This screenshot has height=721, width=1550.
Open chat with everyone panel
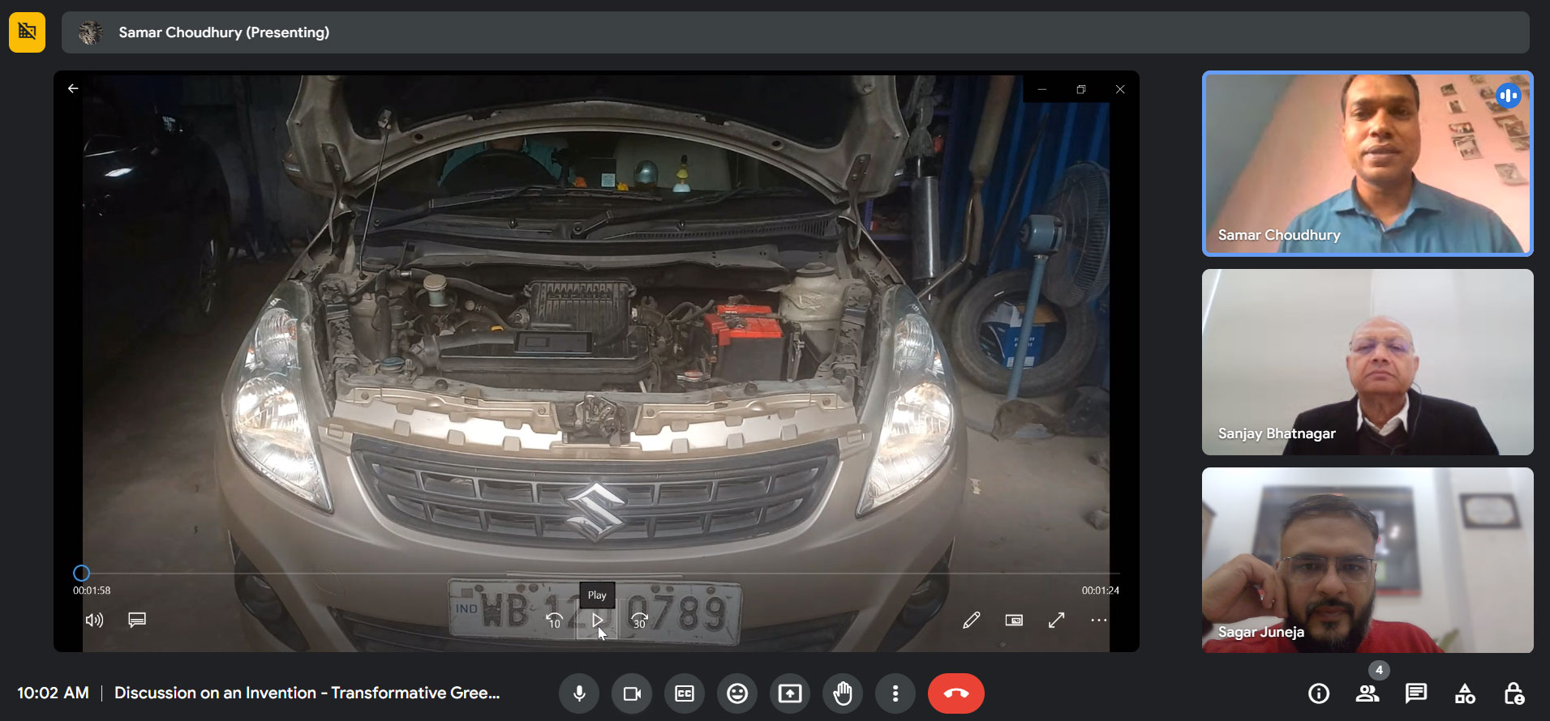click(1416, 693)
